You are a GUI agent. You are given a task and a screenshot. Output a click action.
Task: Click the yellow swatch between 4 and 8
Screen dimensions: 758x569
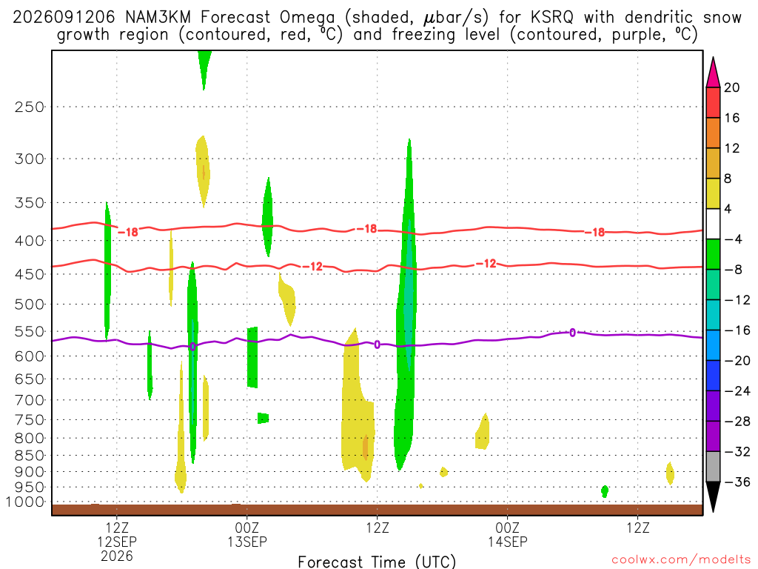tap(713, 193)
